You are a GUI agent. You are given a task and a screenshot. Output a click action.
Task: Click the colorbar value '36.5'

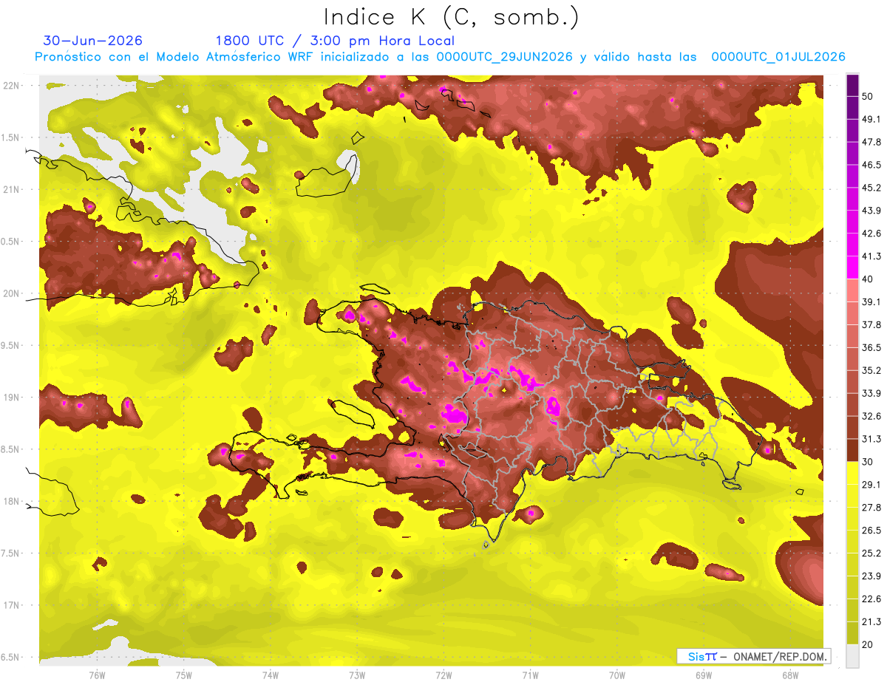point(871,347)
